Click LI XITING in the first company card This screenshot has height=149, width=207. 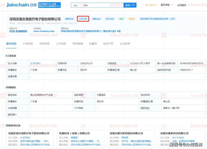[x=25, y=137]
